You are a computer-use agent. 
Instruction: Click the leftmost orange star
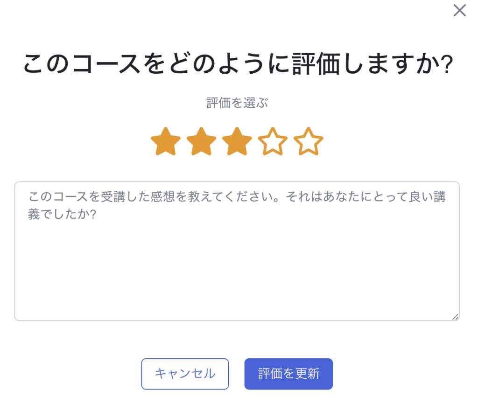click(x=166, y=142)
